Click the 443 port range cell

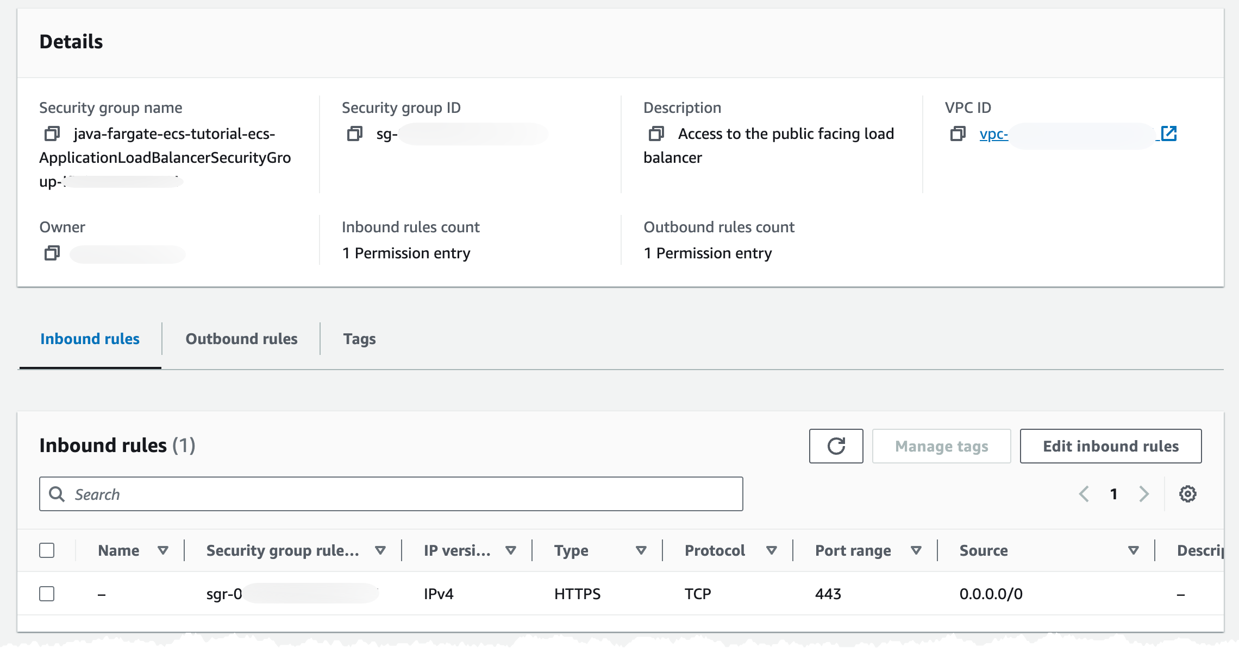coord(828,594)
